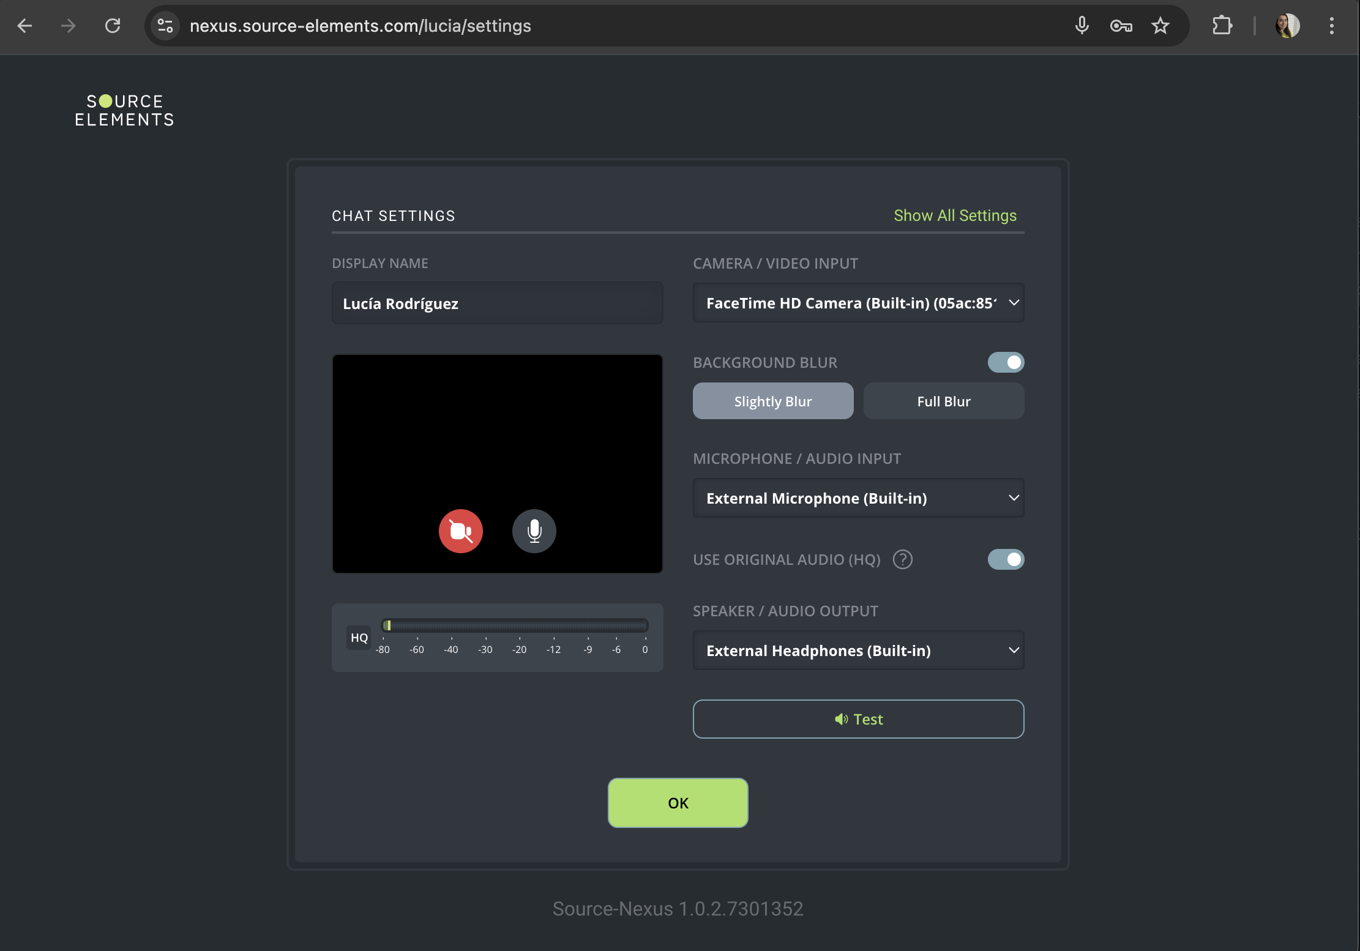Open the Original Audio help question mark

902,559
